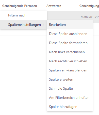Click the Genehmigung column header

click(89, 6)
